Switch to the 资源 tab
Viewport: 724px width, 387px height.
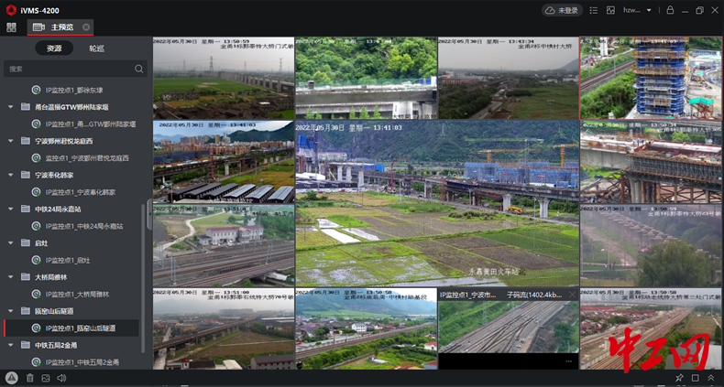(x=54, y=48)
